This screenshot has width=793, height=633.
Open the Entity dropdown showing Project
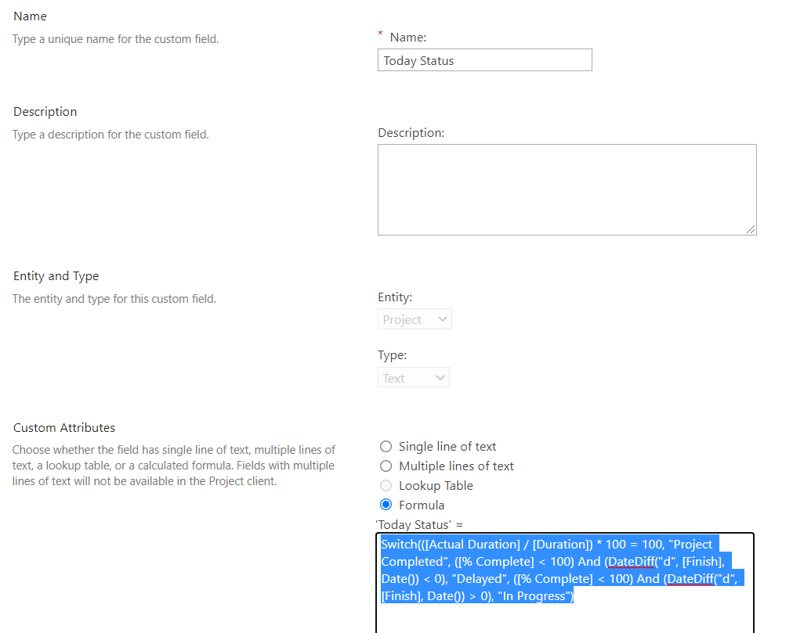coord(415,319)
